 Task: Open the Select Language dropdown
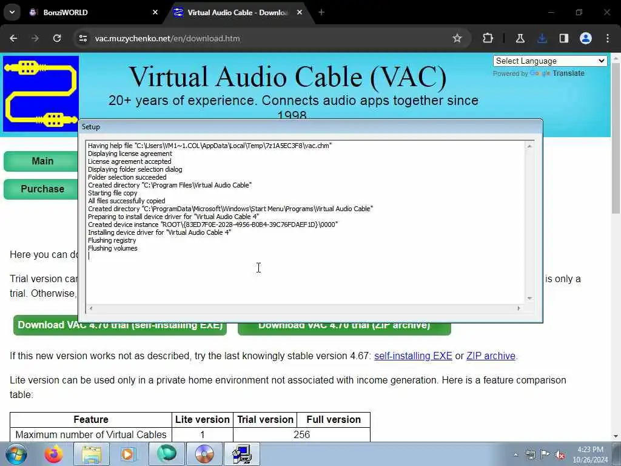pyautogui.click(x=550, y=61)
